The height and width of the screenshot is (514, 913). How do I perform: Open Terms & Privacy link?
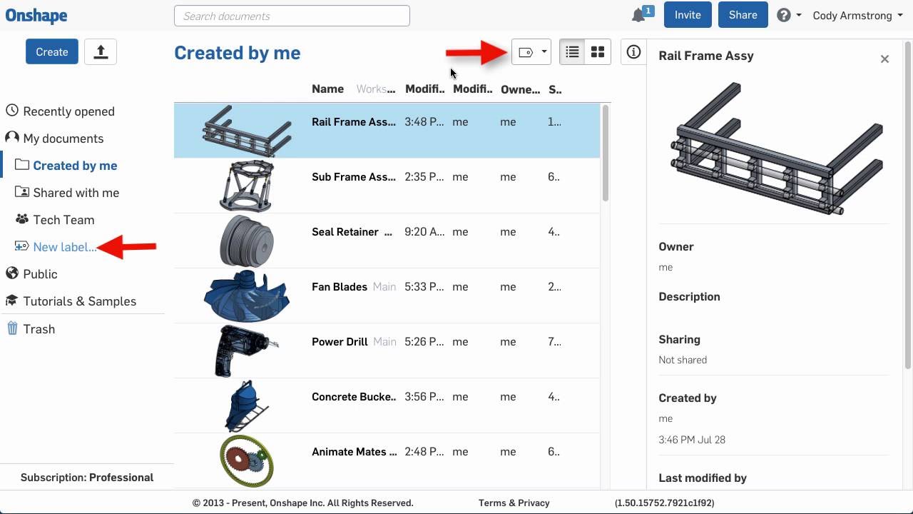(514, 503)
